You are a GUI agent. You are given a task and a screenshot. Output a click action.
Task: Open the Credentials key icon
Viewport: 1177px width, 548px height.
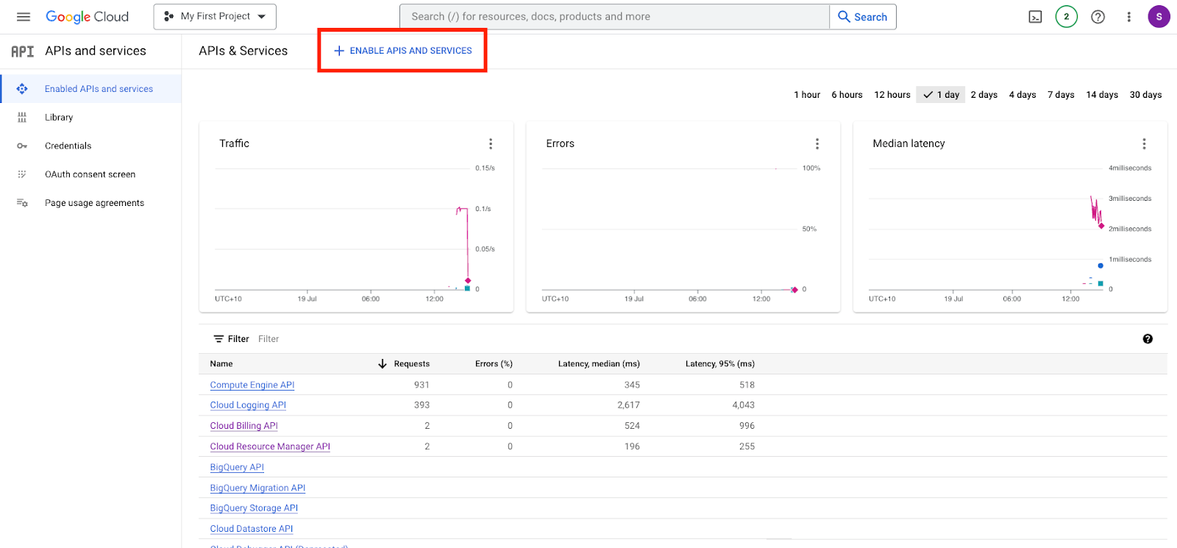(22, 146)
